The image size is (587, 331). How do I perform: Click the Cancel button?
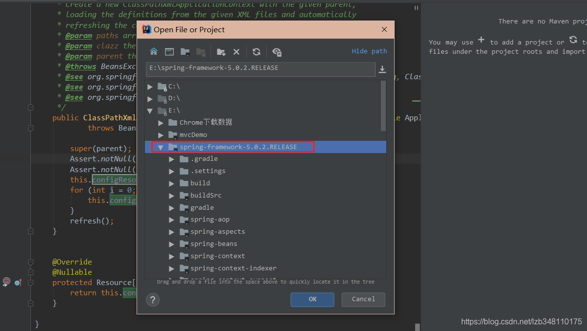pyautogui.click(x=363, y=299)
